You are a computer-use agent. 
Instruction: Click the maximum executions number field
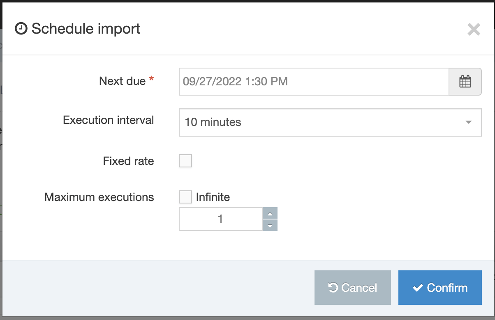220,219
